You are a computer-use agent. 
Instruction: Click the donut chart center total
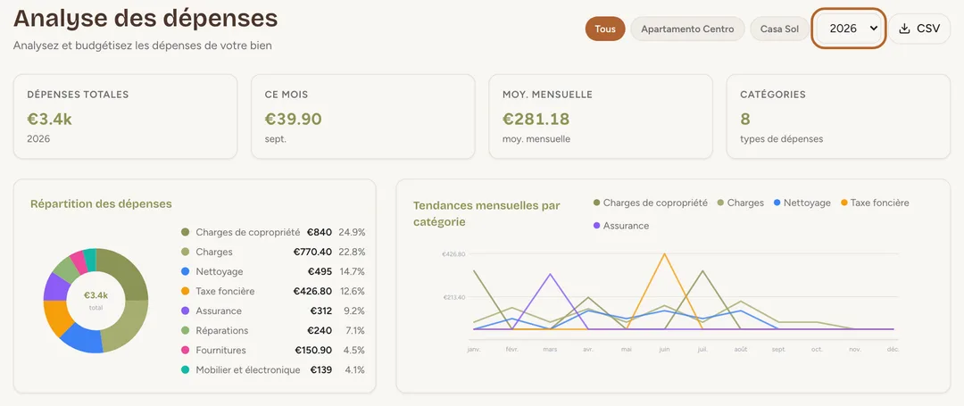96,300
